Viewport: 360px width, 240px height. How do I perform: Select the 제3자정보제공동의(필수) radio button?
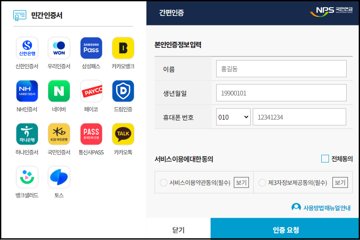pyautogui.click(x=262, y=183)
